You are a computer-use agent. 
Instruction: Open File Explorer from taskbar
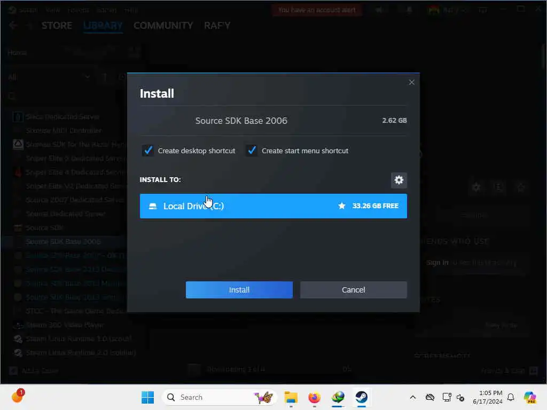click(291, 397)
